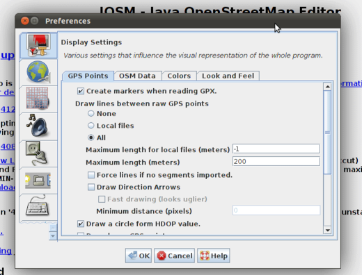This screenshot has height=275, width=362.
Task: Switch to Colors tab
Action: pyautogui.click(x=179, y=76)
